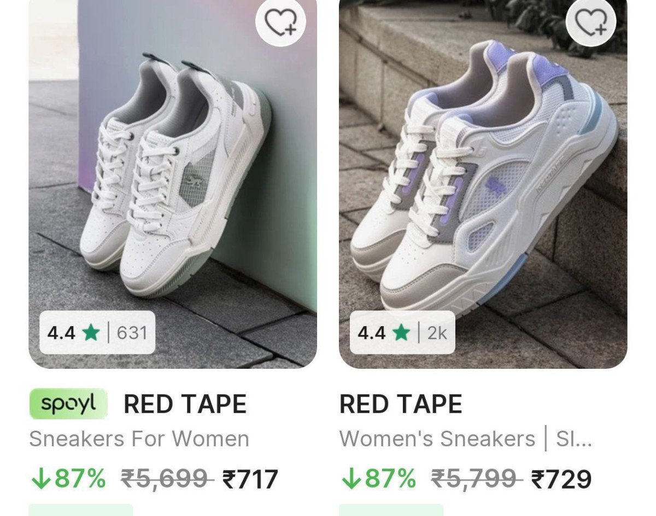
Task: Tap the Spoyl logo badge
Action: tap(68, 404)
